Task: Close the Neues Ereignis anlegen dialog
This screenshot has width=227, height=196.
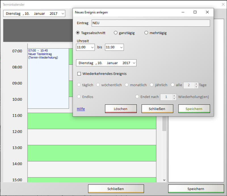Action: tap(207, 12)
